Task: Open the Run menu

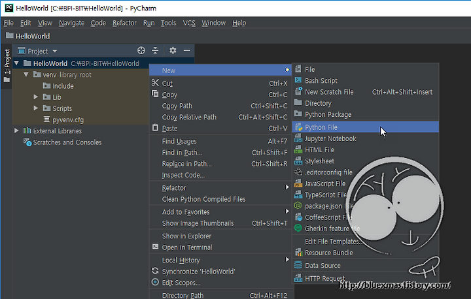Action: click(148, 23)
